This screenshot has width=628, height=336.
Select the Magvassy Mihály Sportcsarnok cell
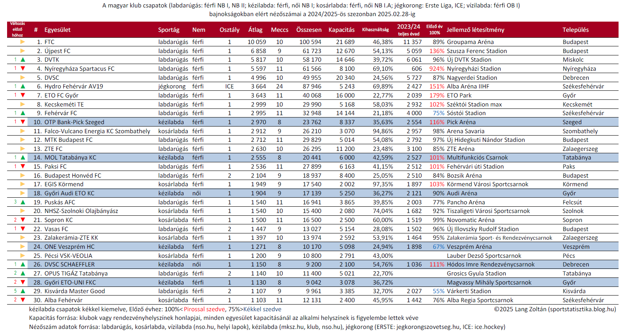[x=489, y=283]
